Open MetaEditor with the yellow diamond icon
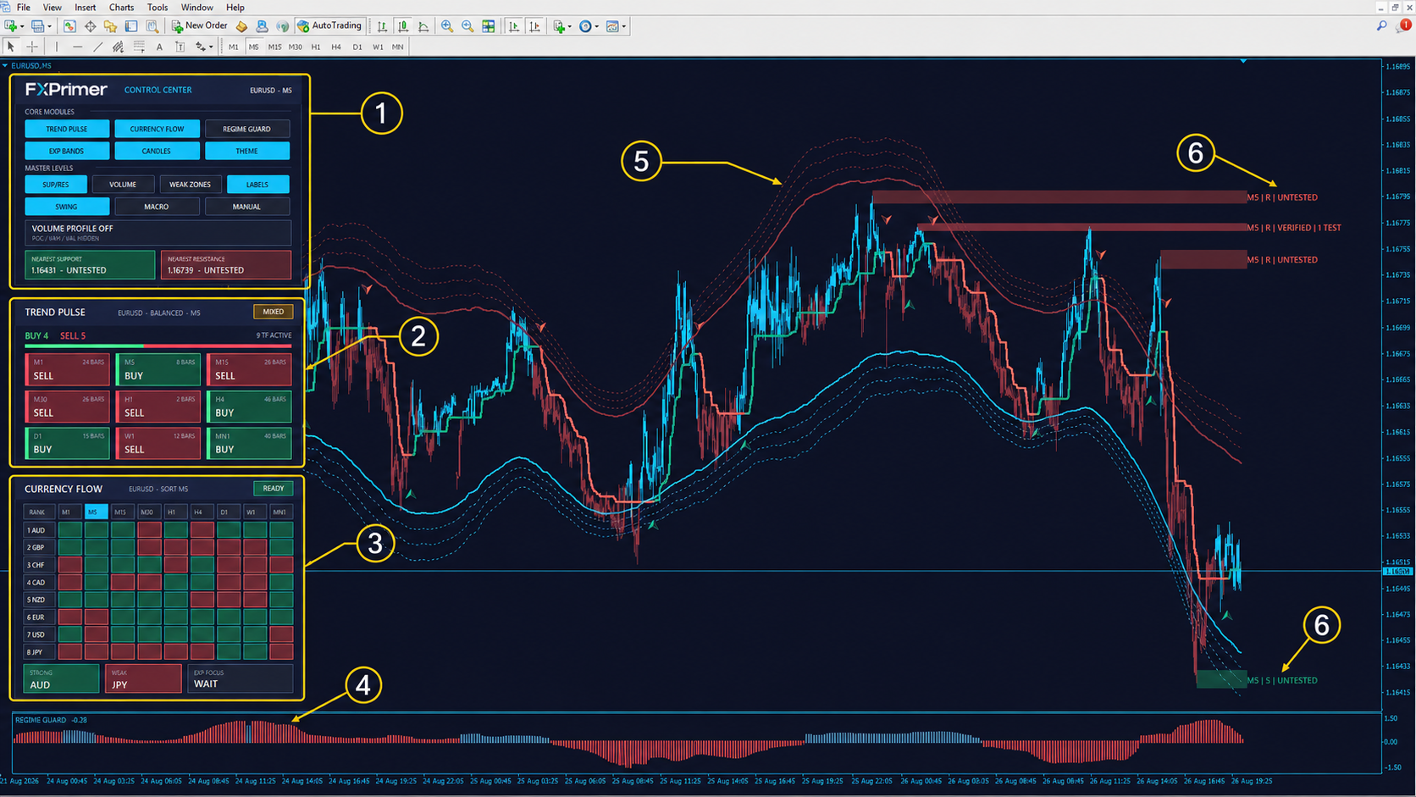Screen dimensions: 1416x797 coord(241,26)
